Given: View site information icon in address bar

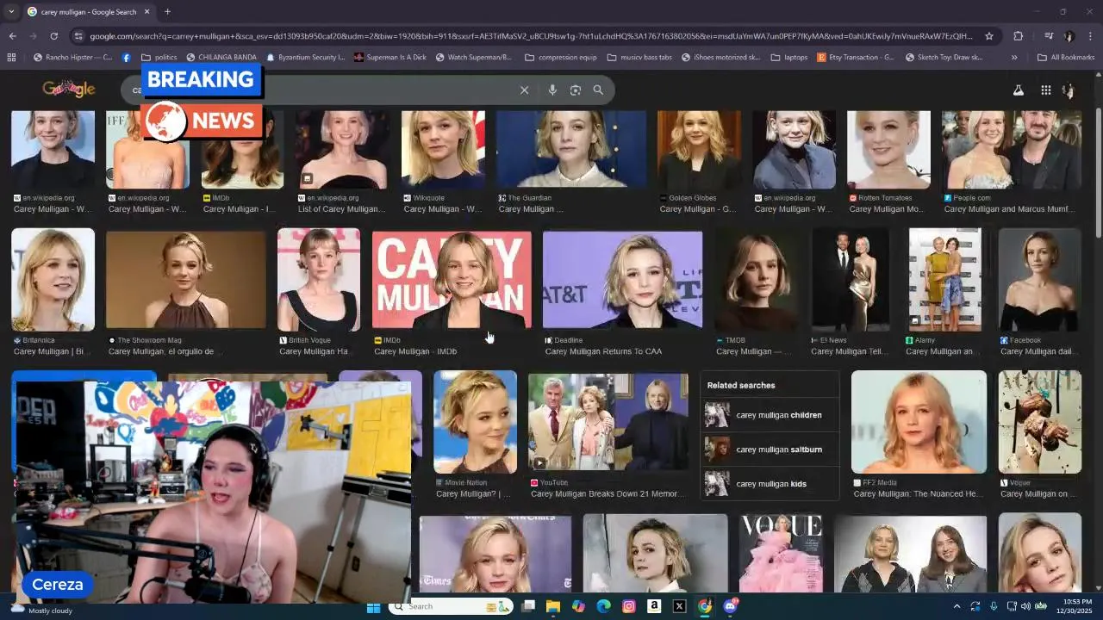Looking at the screenshot, I should 78,36.
